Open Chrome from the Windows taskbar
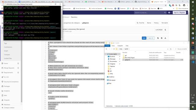This screenshot has width=196, height=110. point(193,28)
